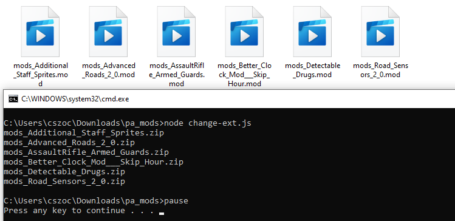
Task: Click the mods_Additional_Staff_Sprites.zip output line
Action: pyautogui.click(x=84, y=133)
